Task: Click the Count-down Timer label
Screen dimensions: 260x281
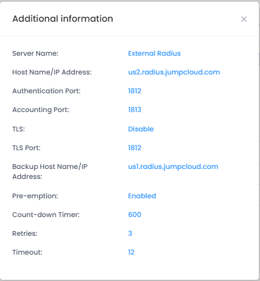Action: pos(46,215)
